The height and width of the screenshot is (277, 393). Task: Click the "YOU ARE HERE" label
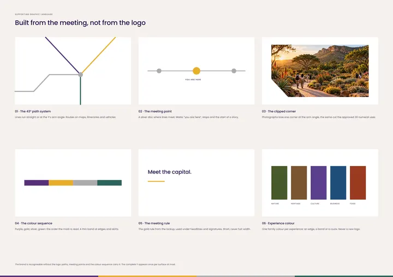[x=193, y=79]
